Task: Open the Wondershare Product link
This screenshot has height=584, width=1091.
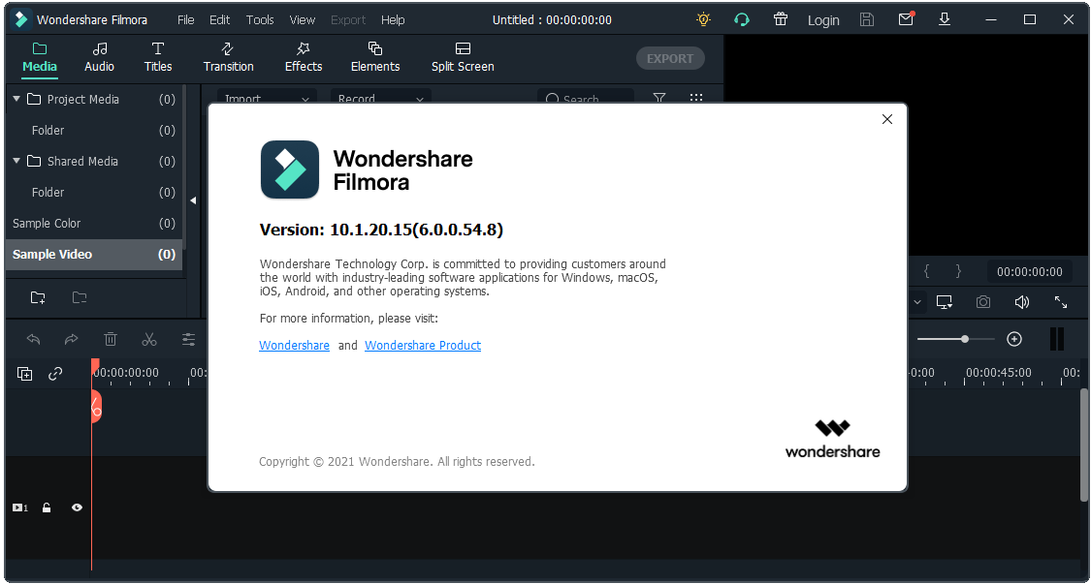Action: pos(423,346)
